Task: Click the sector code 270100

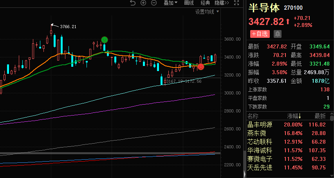Action: tap(293, 8)
